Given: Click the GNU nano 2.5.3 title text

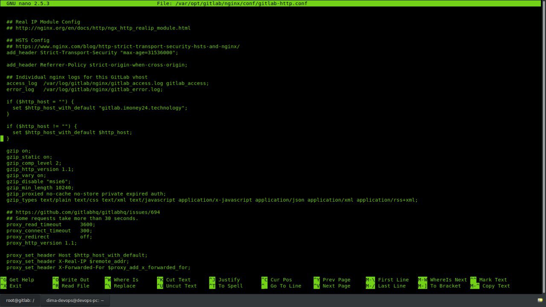Looking at the screenshot, I should coord(28,3).
